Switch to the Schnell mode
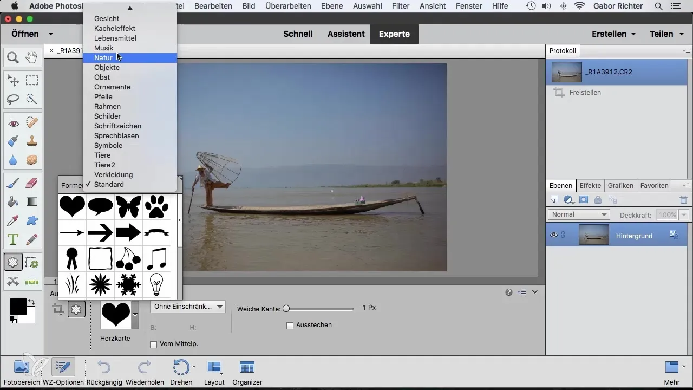Viewport: 693px width, 390px height. point(298,34)
